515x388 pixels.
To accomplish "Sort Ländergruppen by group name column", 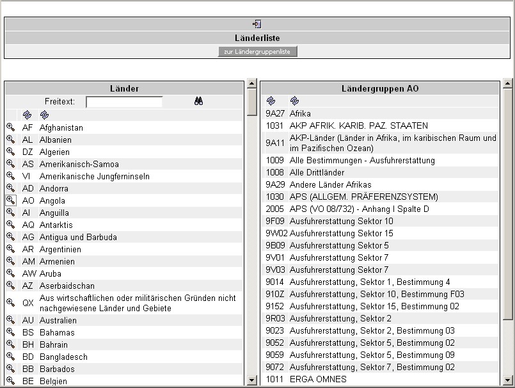I will click(x=294, y=101).
